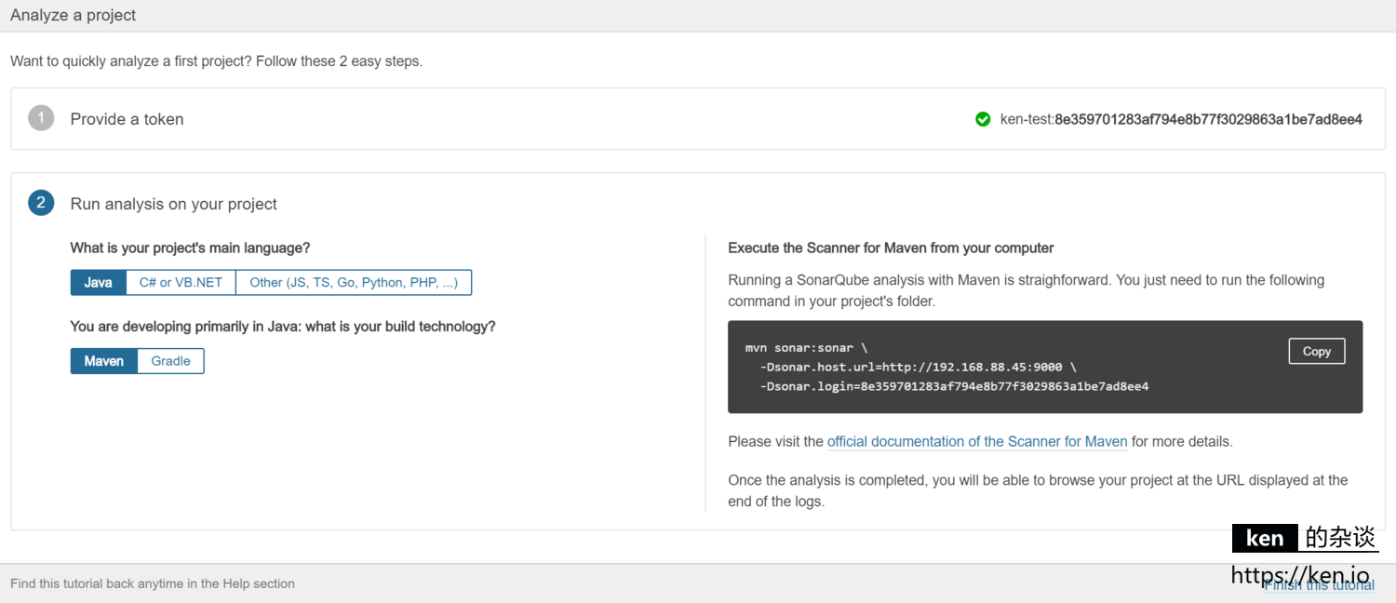Screen dimensions: 1396x603
Task: Click the -Dsonar.login command line
Action: coord(954,386)
